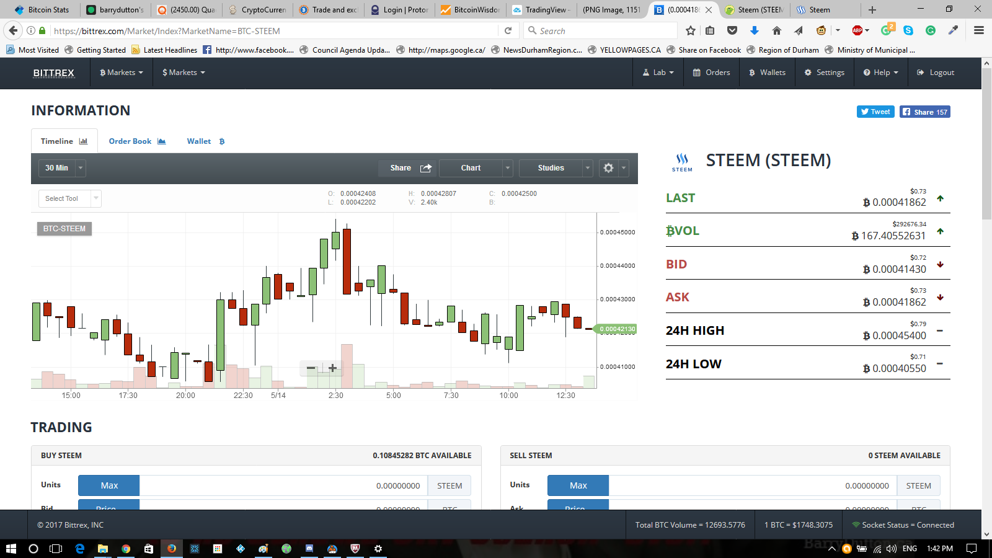Image resolution: width=992 pixels, height=558 pixels.
Task: Click the paper plane send icon
Action: (799, 30)
